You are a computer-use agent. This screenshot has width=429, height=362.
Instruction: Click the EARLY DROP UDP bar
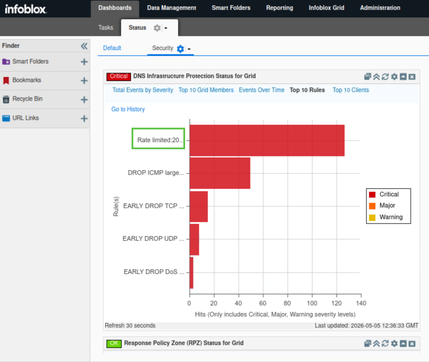click(x=194, y=240)
